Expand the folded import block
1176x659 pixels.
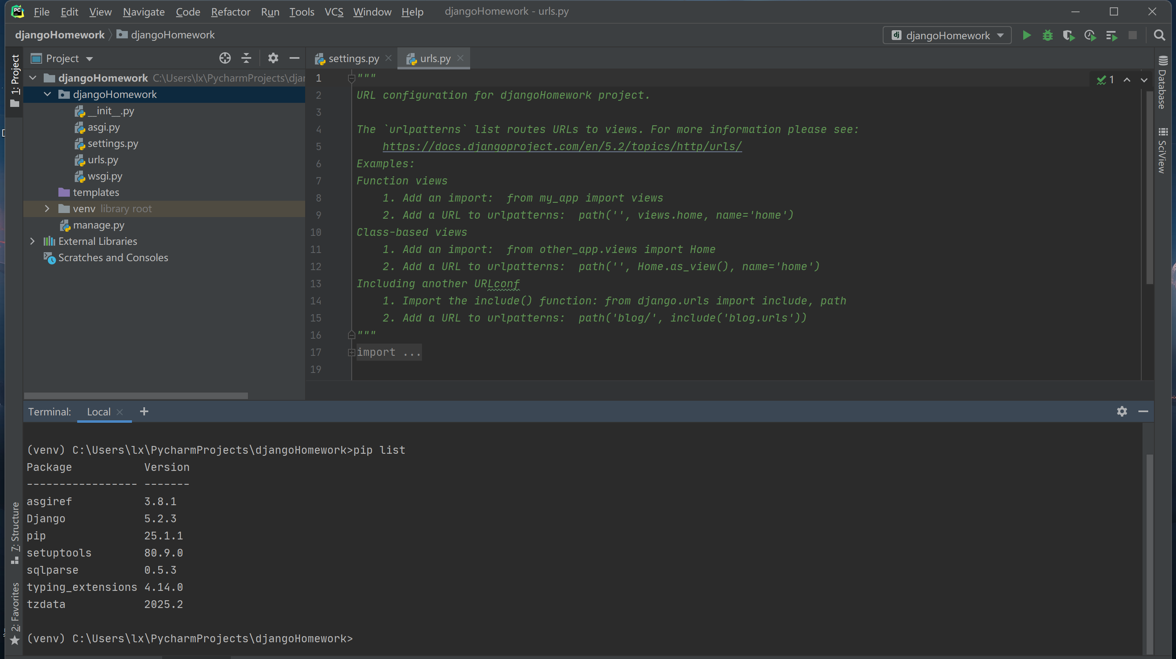click(x=352, y=353)
